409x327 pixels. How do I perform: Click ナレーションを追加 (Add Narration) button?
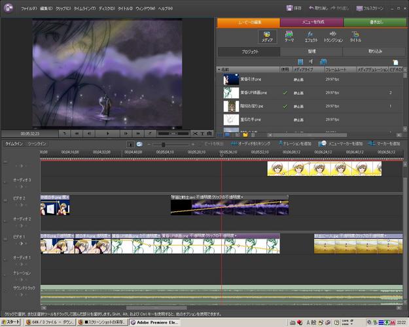coord(294,144)
